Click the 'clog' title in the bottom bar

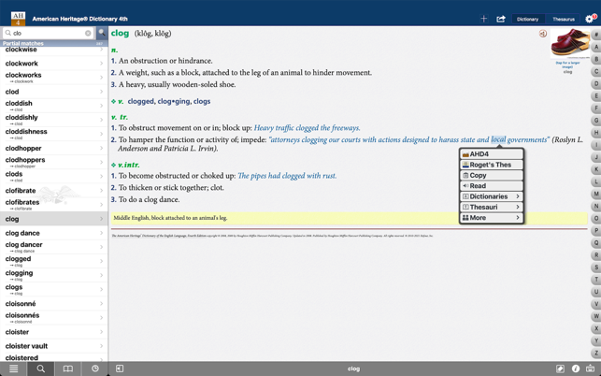pyautogui.click(x=353, y=369)
